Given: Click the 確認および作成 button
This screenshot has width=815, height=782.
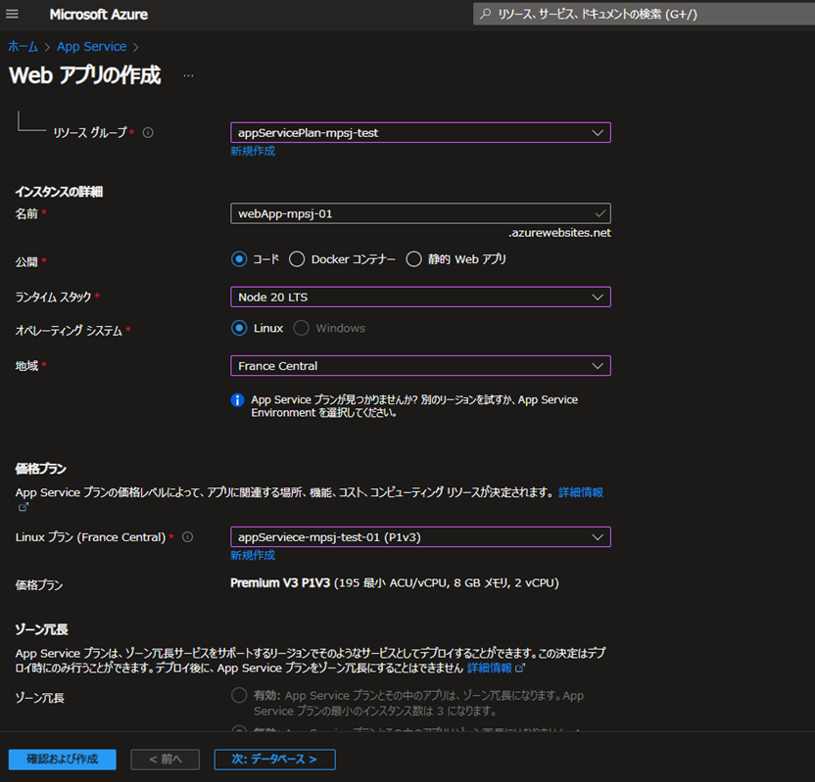Looking at the screenshot, I should (x=63, y=759).
